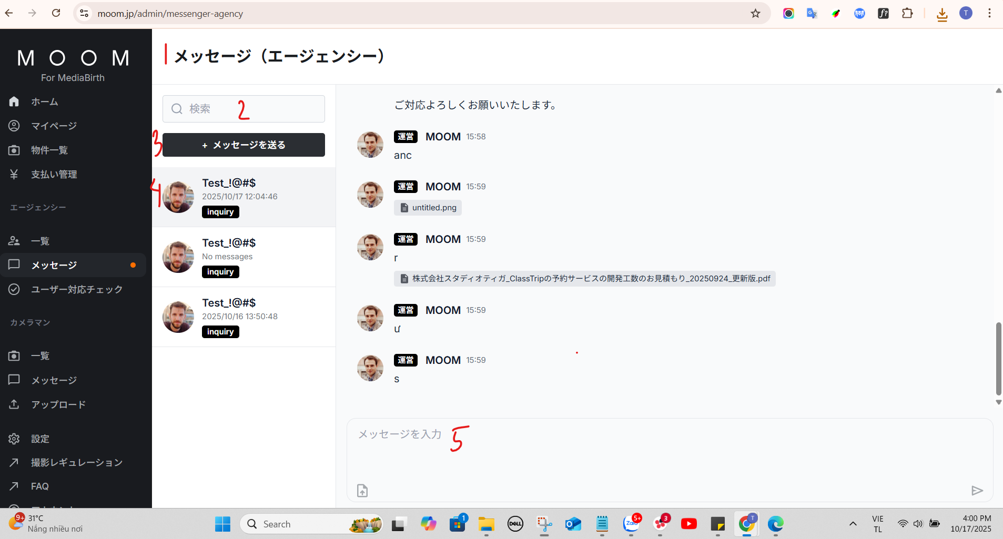
Task: Click the メッセージを送る button
Action: [x=243, y=145]
